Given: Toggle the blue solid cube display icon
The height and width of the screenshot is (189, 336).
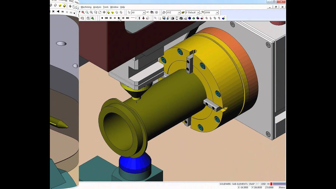Looking at the screenshot, I should pos(189,18).
